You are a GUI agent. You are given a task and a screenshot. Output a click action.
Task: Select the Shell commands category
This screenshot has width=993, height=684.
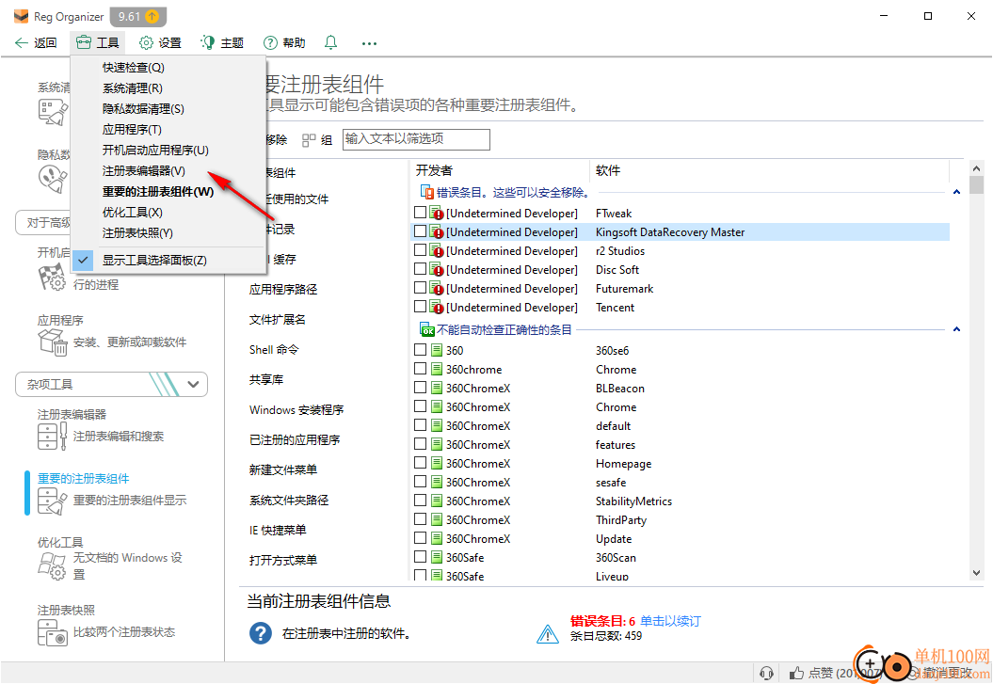pyautogui.click(x=274, y=349)
